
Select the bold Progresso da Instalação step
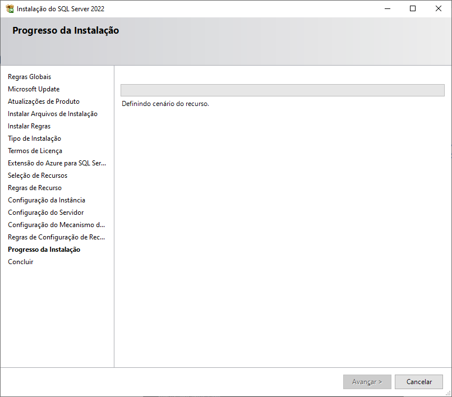click(44, 250)
